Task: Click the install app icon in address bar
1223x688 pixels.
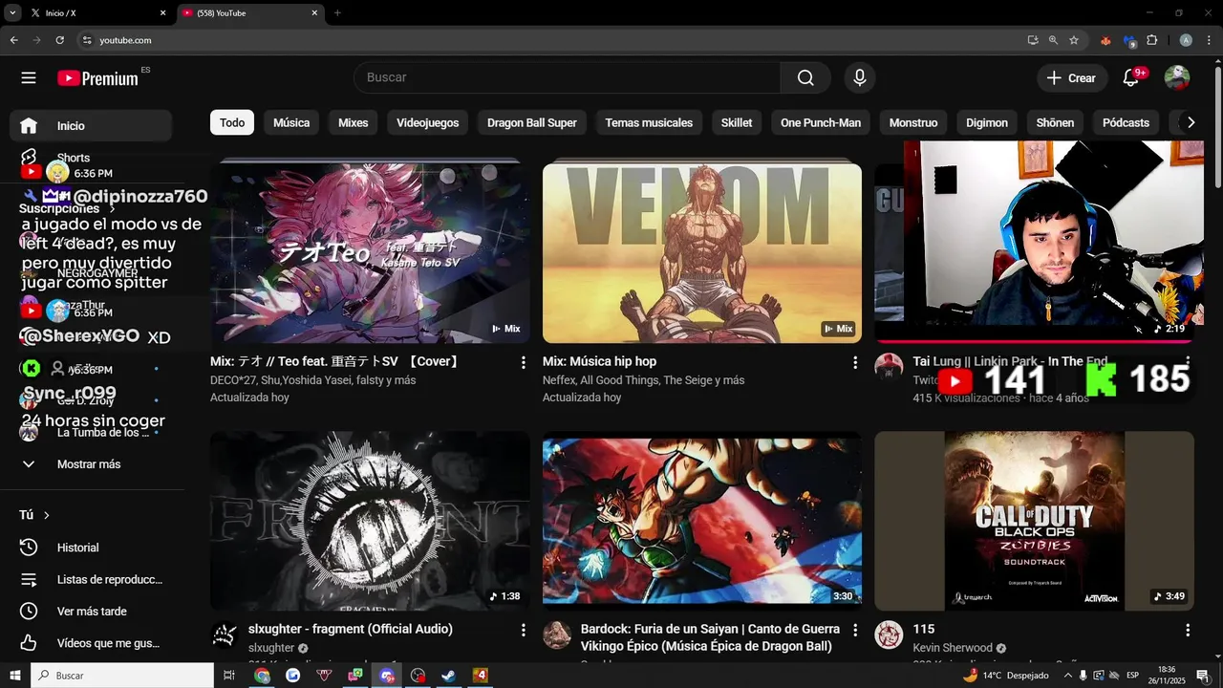Action: click(1033, 40)
